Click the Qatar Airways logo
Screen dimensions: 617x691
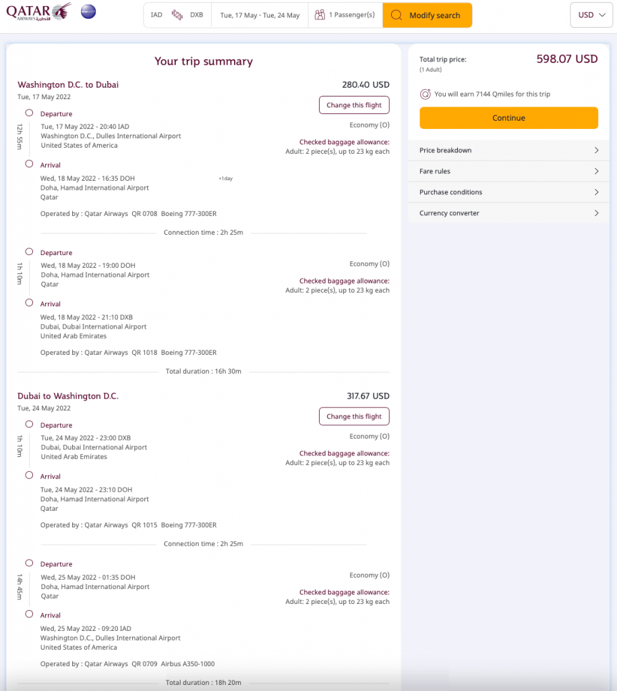pos(38,12)
